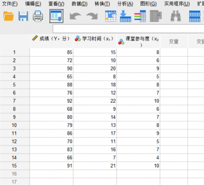Select the 成绩（Y，分） column header
The height and width of the screenshot is (185, 204).
(x=51, y=41)
